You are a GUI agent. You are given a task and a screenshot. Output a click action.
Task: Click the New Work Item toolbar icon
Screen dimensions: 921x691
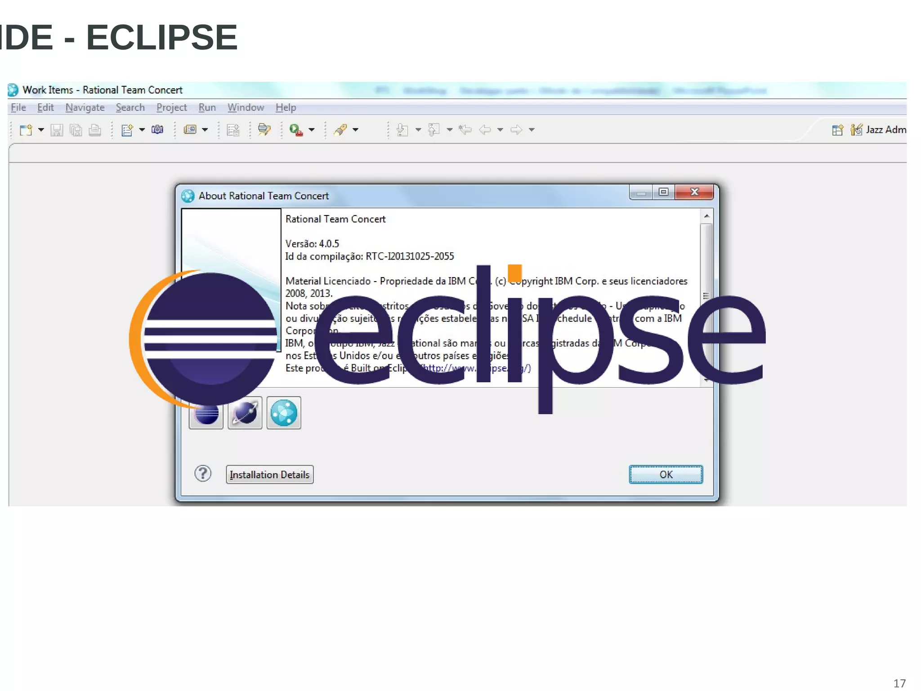click(127, 130)
